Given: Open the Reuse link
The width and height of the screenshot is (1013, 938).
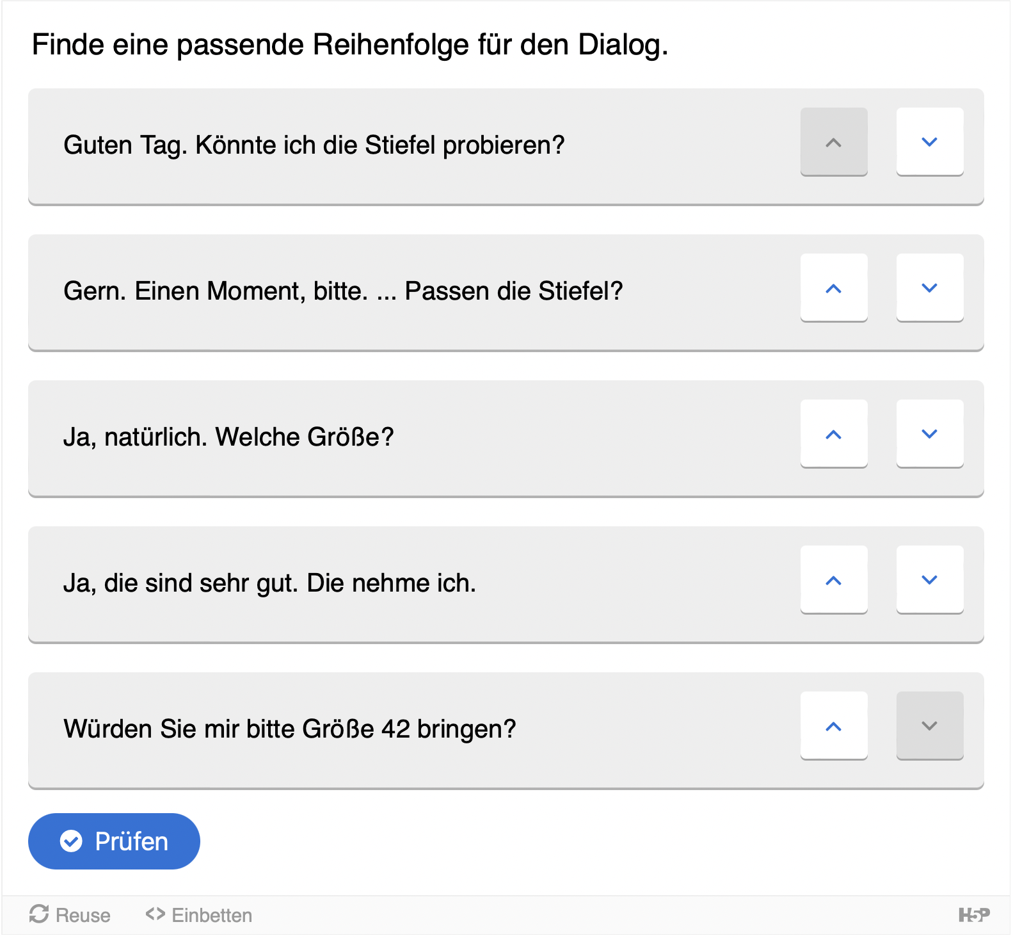Looking at the screenshot, I should pos(70,915).
